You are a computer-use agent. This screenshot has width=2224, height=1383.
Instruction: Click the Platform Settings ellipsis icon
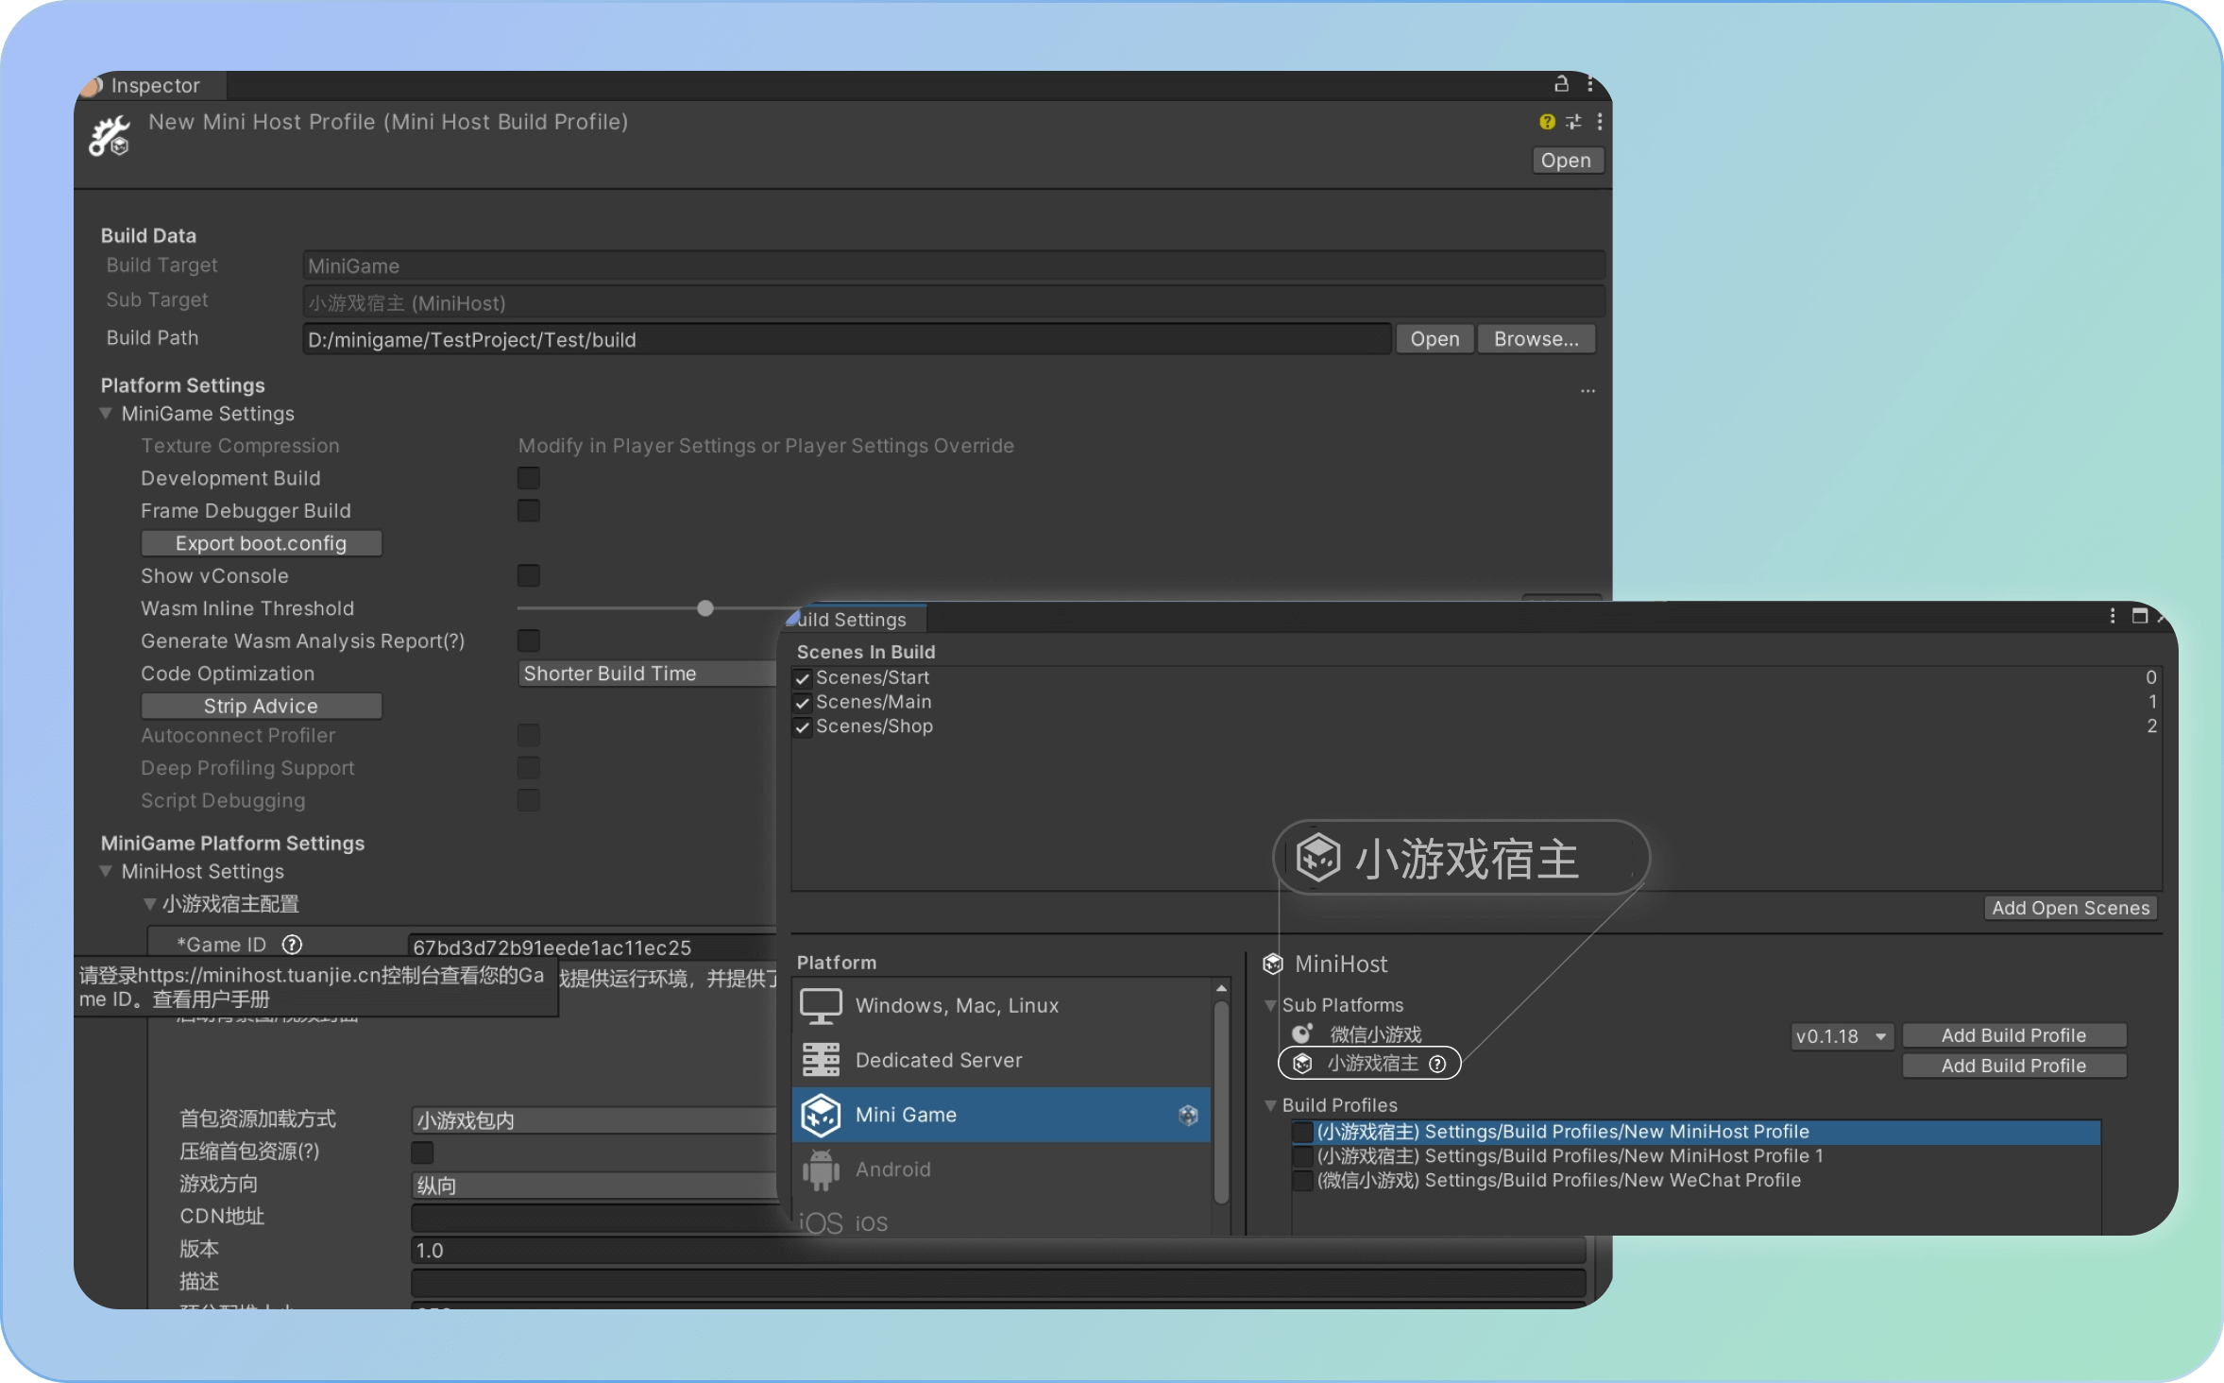point(1588,390)
